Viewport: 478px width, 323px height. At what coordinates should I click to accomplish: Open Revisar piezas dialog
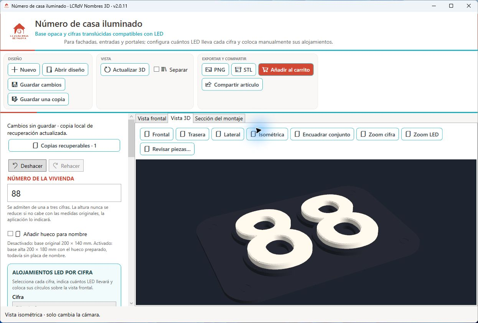(x=167, y=149)
